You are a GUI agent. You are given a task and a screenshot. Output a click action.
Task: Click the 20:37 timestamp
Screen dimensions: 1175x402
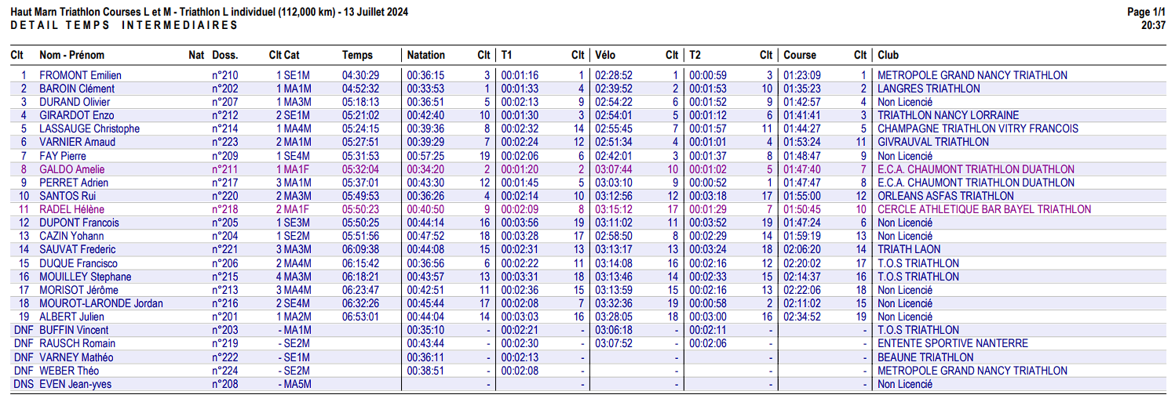point(1154,25)
